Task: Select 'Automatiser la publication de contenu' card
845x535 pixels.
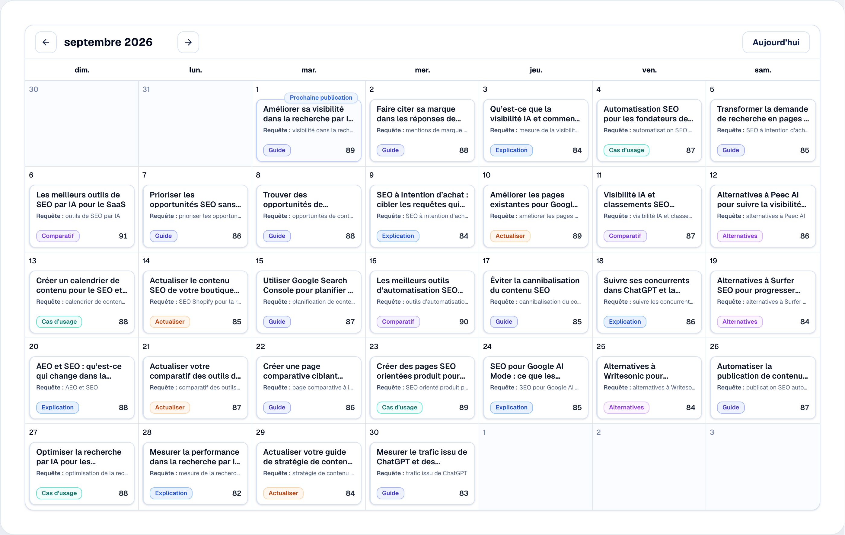Action: click(x=763, y=388)
